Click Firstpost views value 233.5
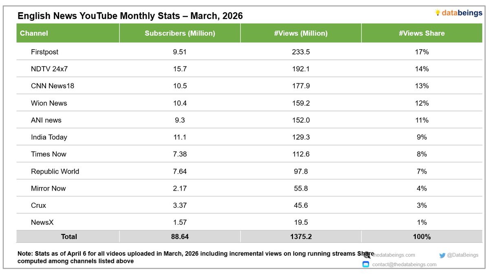 coord(301,52)
